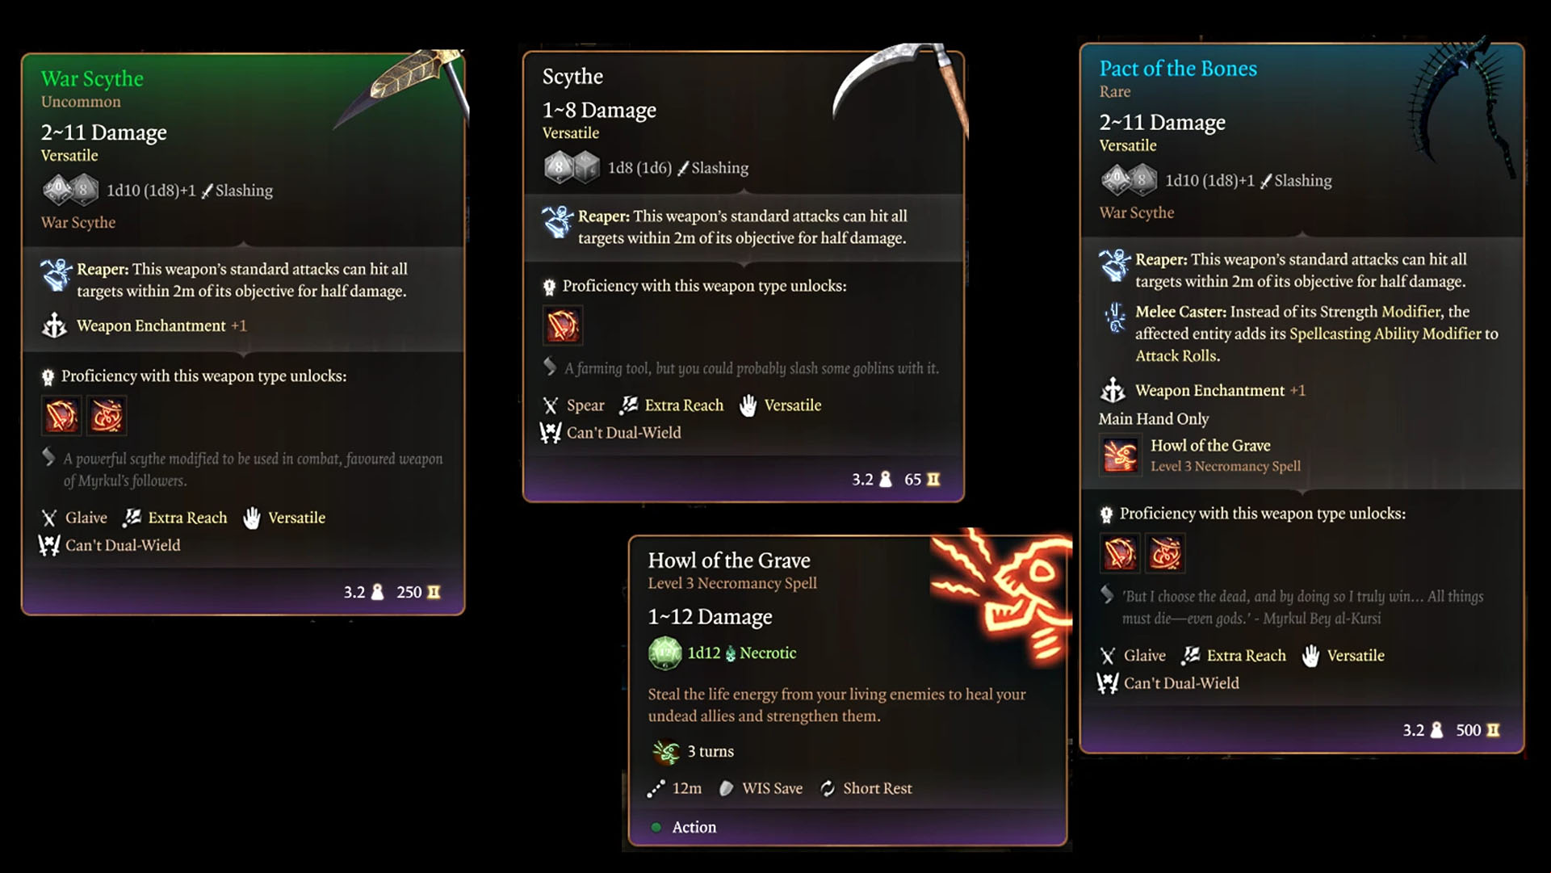Click the green 1d12 Necrotic dice icon

[x=664, y=653]
